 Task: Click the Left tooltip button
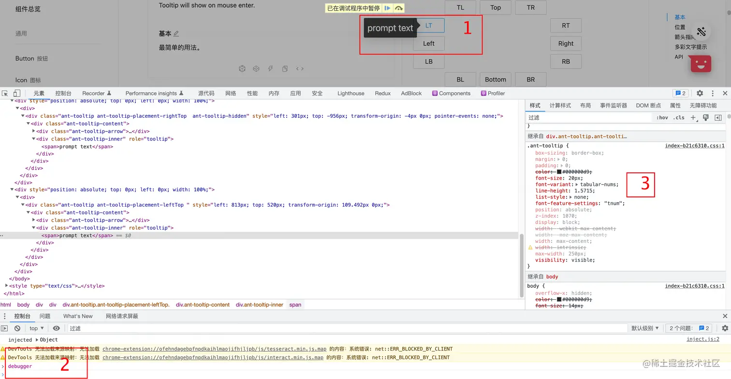point(429,43)
